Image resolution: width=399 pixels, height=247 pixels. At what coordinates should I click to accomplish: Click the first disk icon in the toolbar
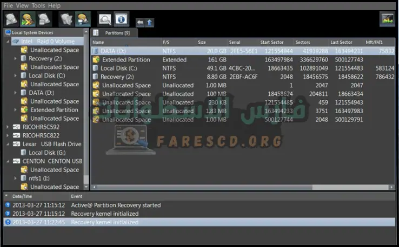(x=11, y=19)
